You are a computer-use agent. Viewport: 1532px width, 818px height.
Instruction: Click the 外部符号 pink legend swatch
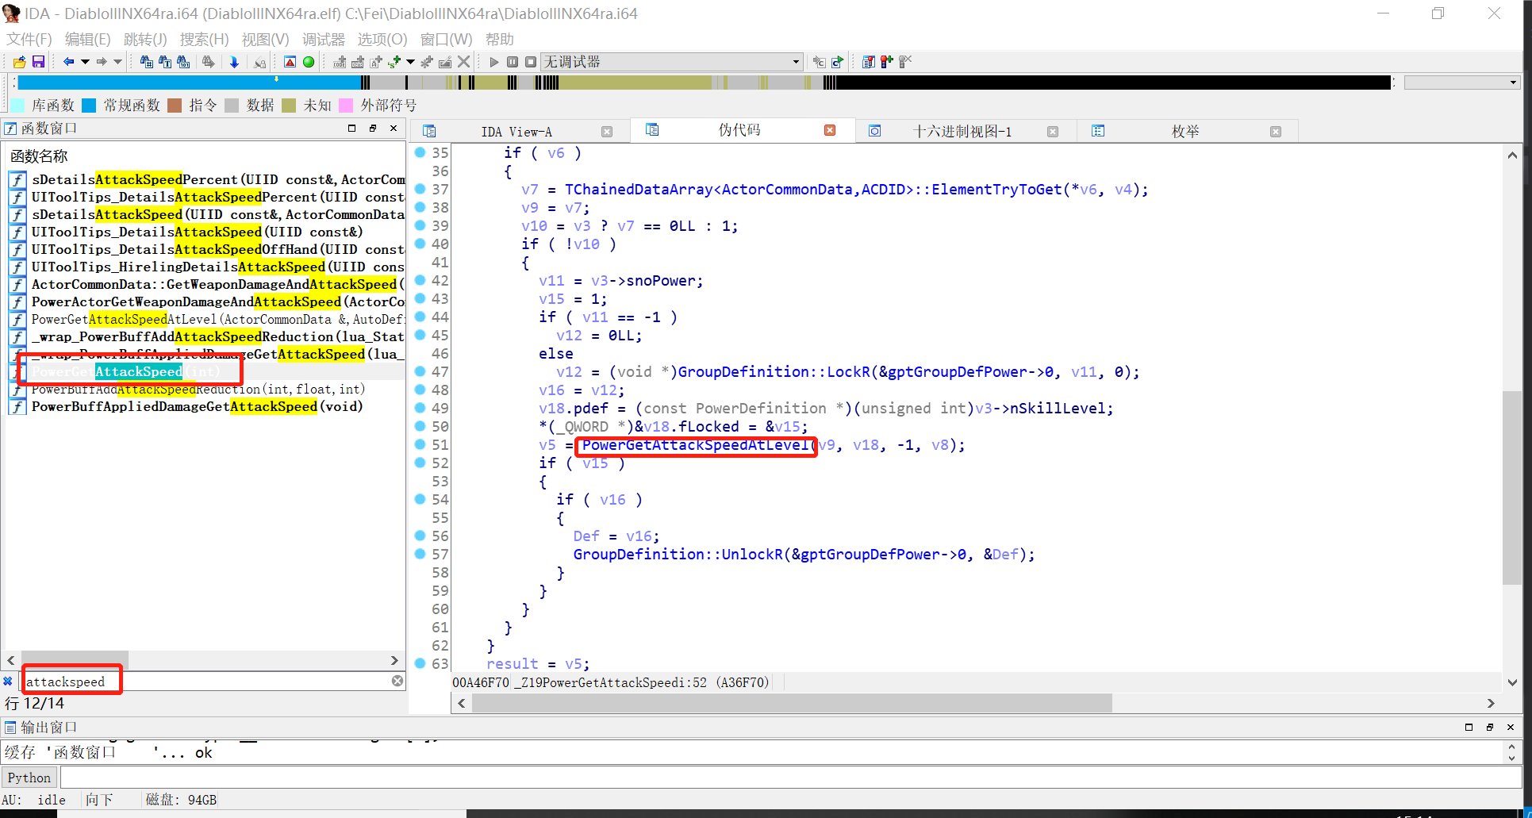pos(346,106)
